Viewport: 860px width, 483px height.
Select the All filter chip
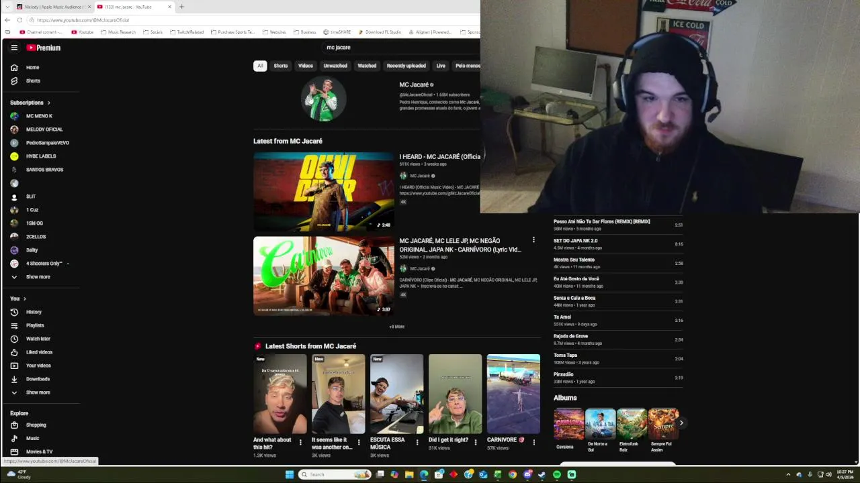tap(260, 66)
